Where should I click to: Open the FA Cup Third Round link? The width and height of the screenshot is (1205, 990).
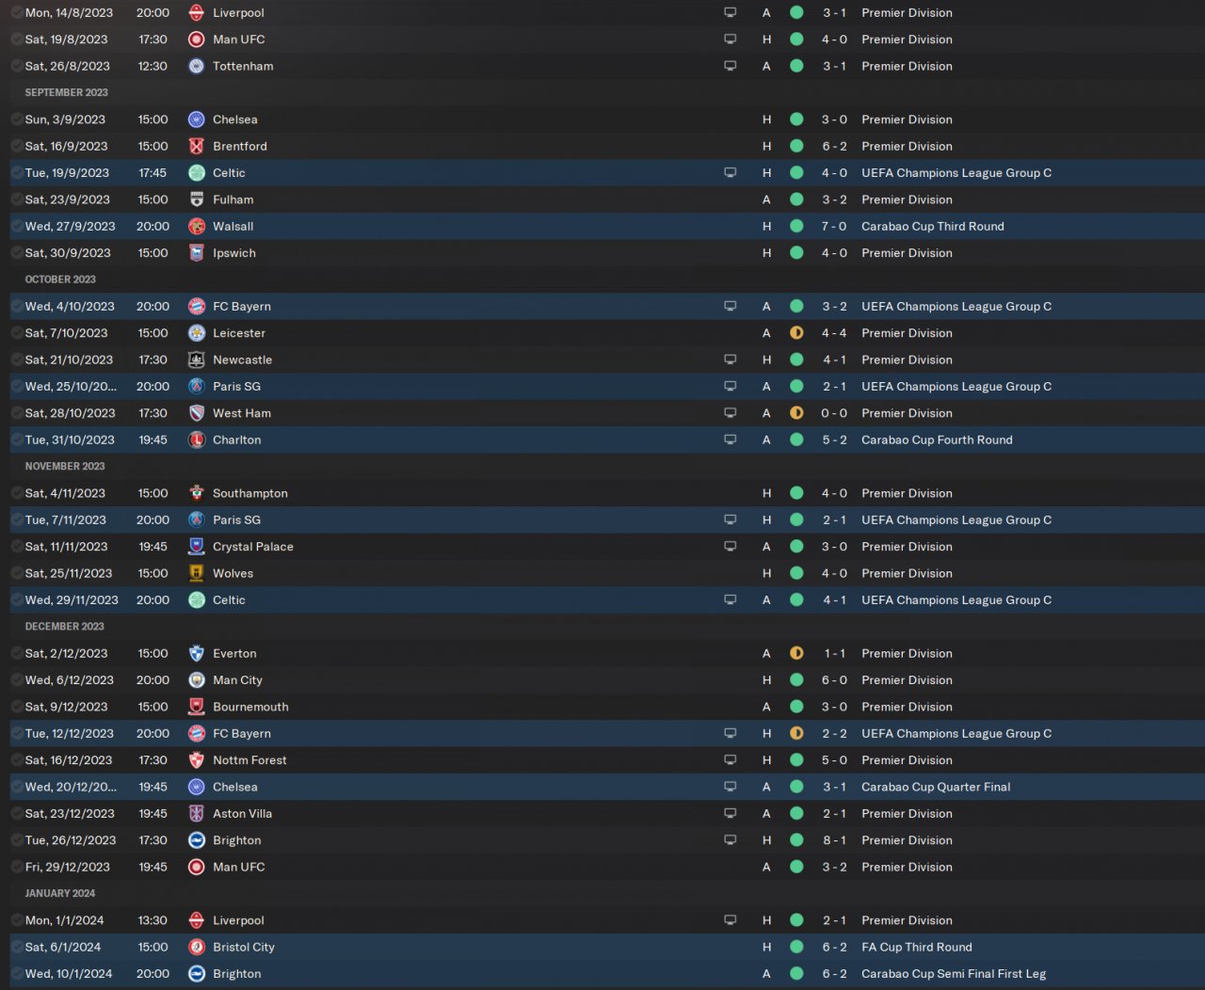(x=916, y=948)
